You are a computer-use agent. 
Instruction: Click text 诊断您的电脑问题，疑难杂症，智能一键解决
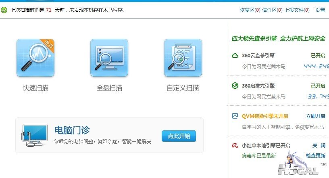click(x=102, y=141)
